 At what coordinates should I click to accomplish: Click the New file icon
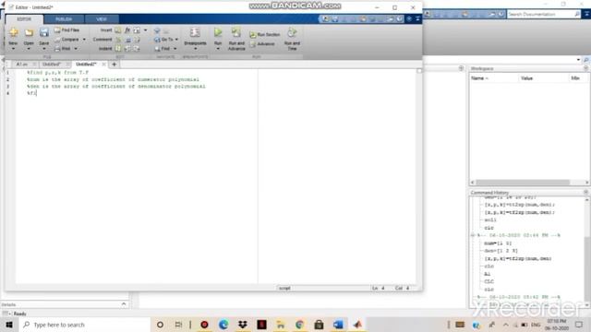click(x=13, y=33)
